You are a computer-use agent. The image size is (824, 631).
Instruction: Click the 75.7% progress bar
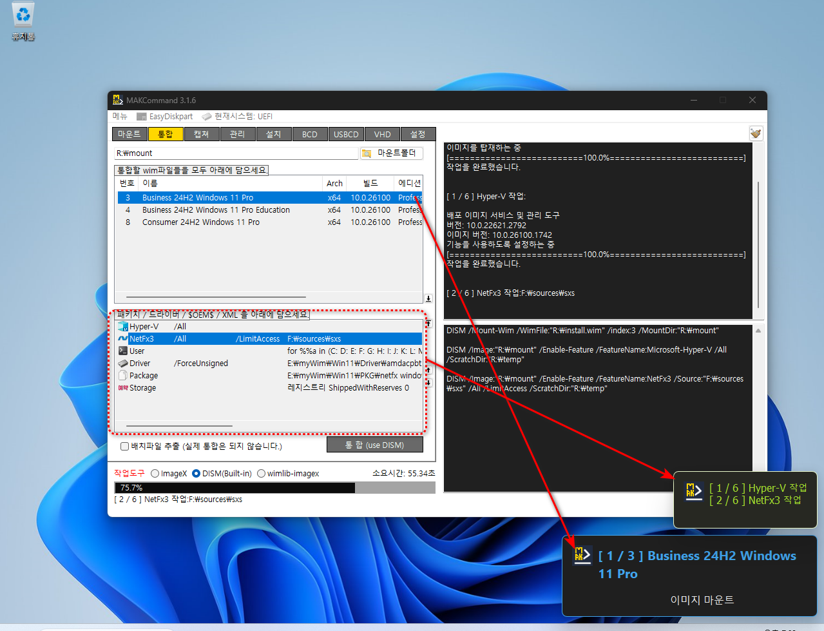coord(275,488)
